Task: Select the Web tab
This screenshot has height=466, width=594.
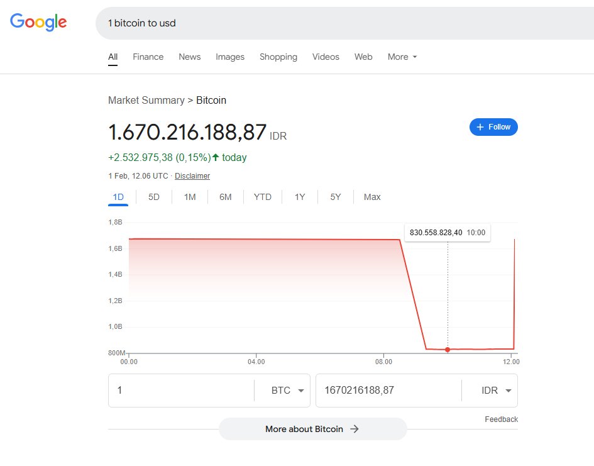Action: 363,57
